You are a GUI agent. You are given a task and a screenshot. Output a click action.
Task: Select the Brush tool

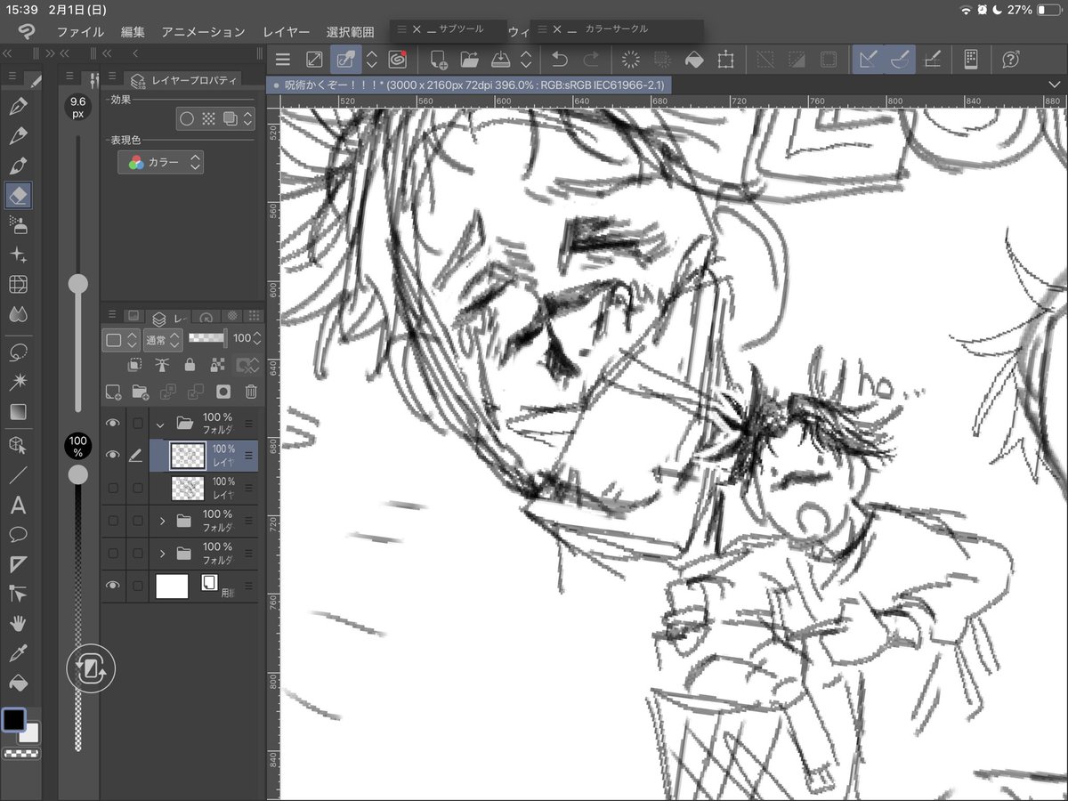18,166
